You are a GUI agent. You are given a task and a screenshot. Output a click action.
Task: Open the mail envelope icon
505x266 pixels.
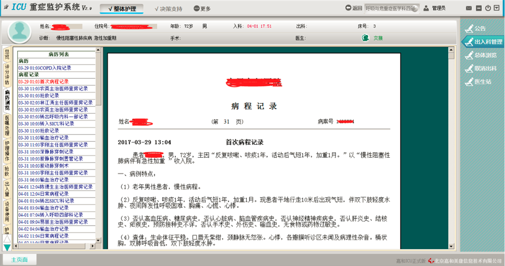click(x=469, y=8)
